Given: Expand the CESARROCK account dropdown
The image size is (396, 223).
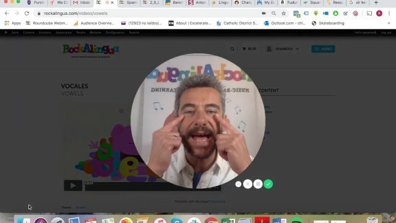Looking at the screenshot, I should click(283, 49).
